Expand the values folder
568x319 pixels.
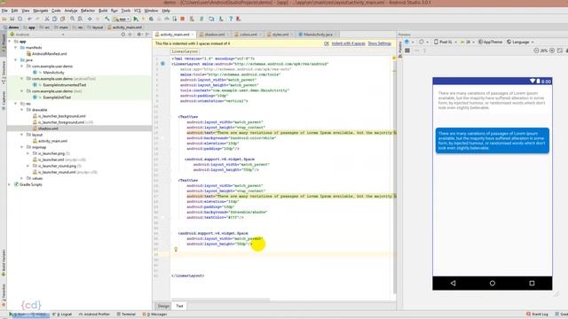click(22, 178)
